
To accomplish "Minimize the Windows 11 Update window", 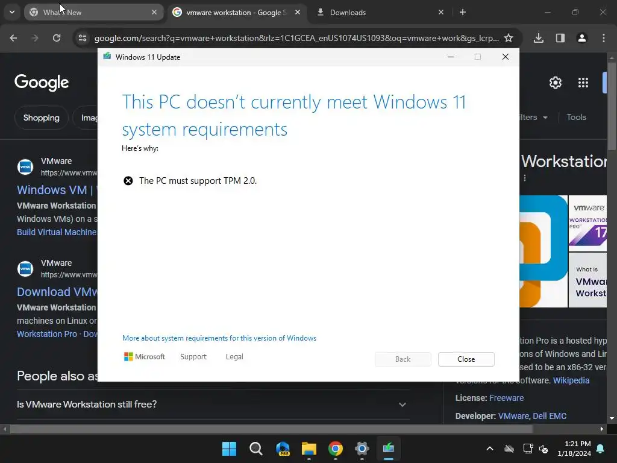I will point(451,57).
